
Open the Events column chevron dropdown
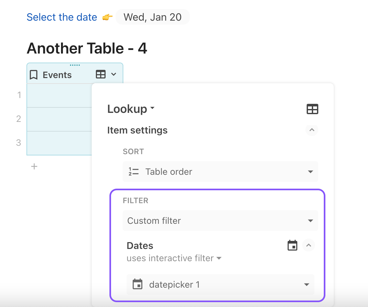click(114, 74)
